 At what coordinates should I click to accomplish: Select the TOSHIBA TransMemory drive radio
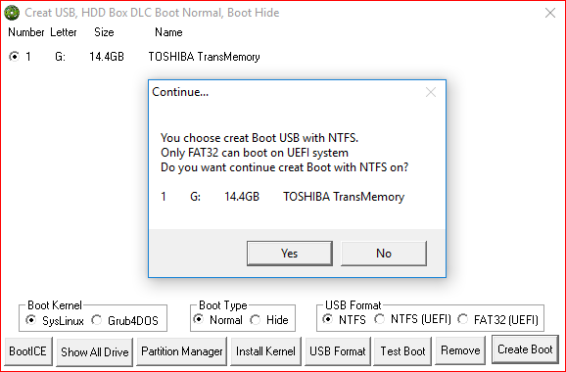pos(14,57)
